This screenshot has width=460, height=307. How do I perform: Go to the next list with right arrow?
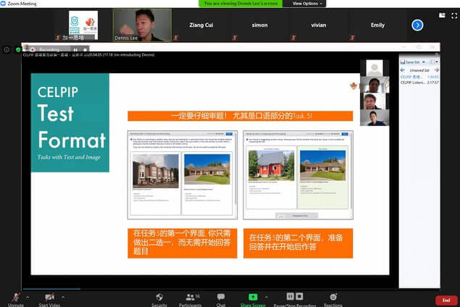click(x=436, y=70)
